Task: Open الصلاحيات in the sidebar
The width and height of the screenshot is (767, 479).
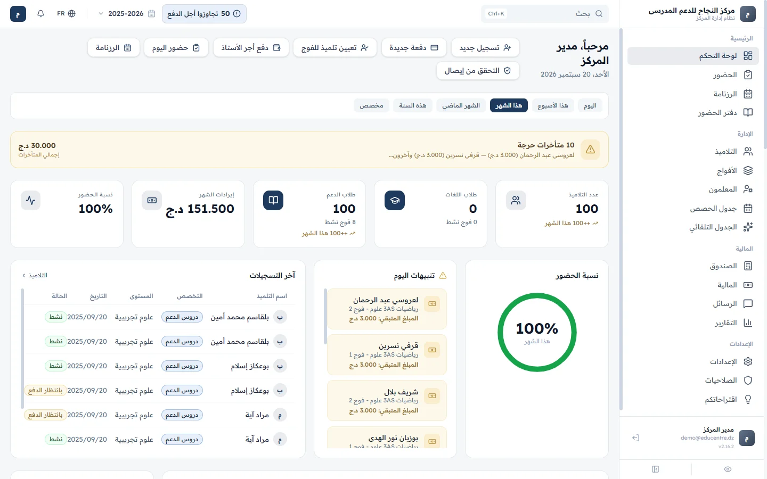Action: click(693, 381)
